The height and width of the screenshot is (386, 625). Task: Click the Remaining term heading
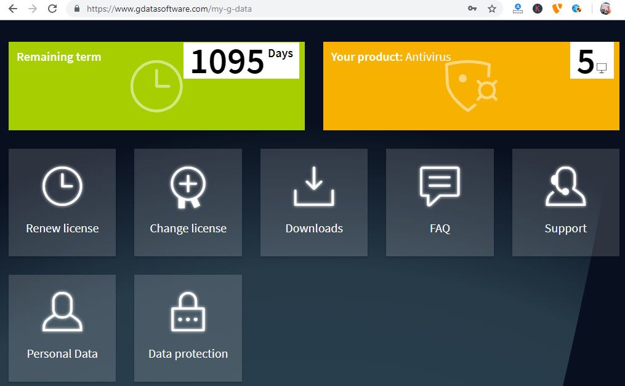click(x=59, y=57)
